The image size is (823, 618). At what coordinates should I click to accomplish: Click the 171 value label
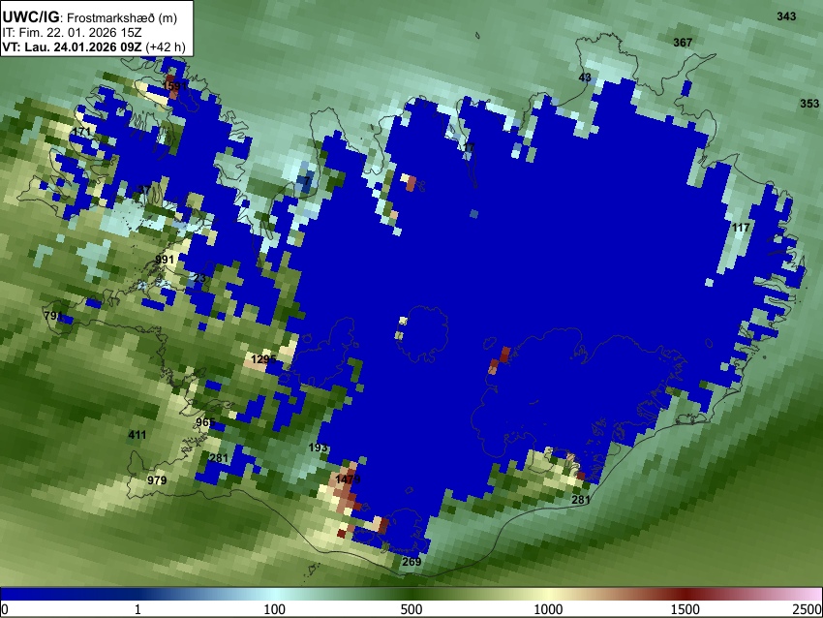tap(81, 132)
